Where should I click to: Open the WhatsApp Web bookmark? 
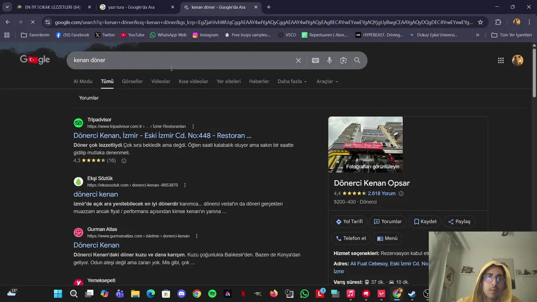click(x=168, y=35)
